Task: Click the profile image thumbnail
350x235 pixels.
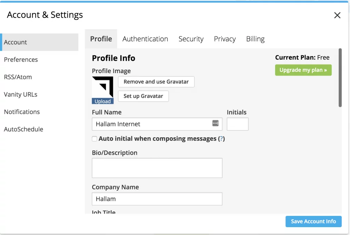Action: pos(103,87)
